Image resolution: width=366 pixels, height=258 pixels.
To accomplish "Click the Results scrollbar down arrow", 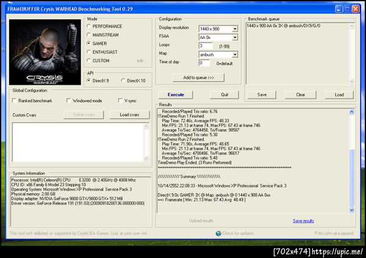I will [351, 211].
